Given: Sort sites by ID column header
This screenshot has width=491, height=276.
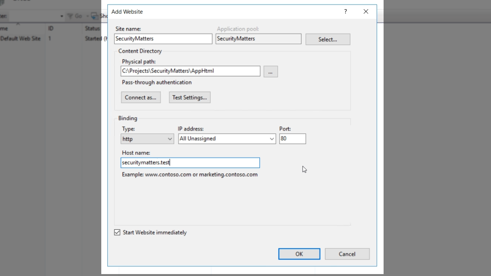Looking at the screenshot, I should pos(51,28).
